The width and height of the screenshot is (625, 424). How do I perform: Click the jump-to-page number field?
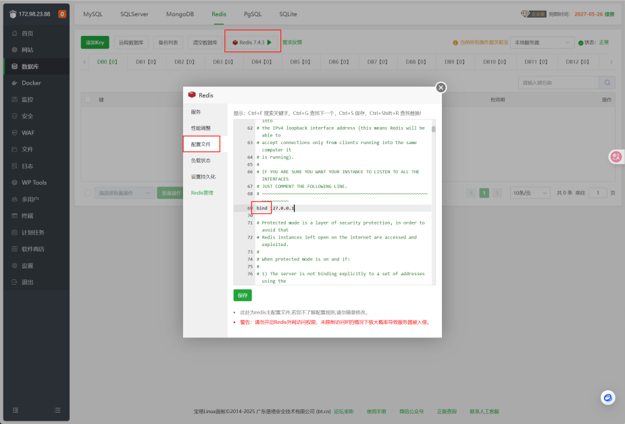pos(597,193)
